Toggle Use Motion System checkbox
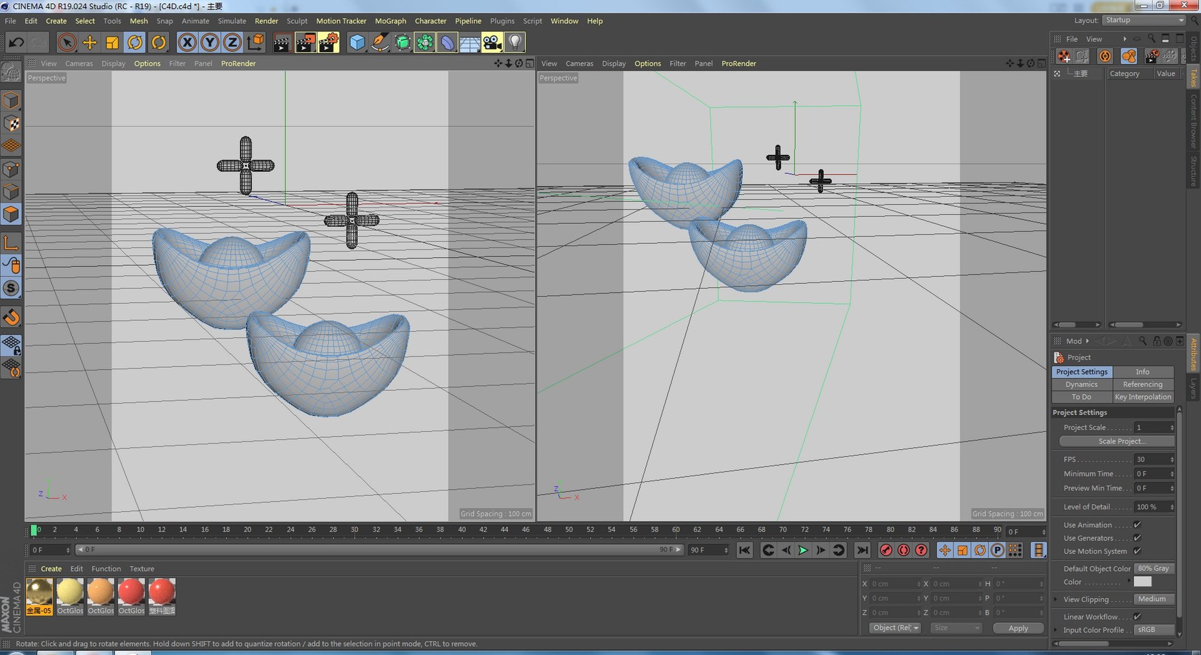The width and height of the screenshot is (1201, 655). coord(1137,551)
